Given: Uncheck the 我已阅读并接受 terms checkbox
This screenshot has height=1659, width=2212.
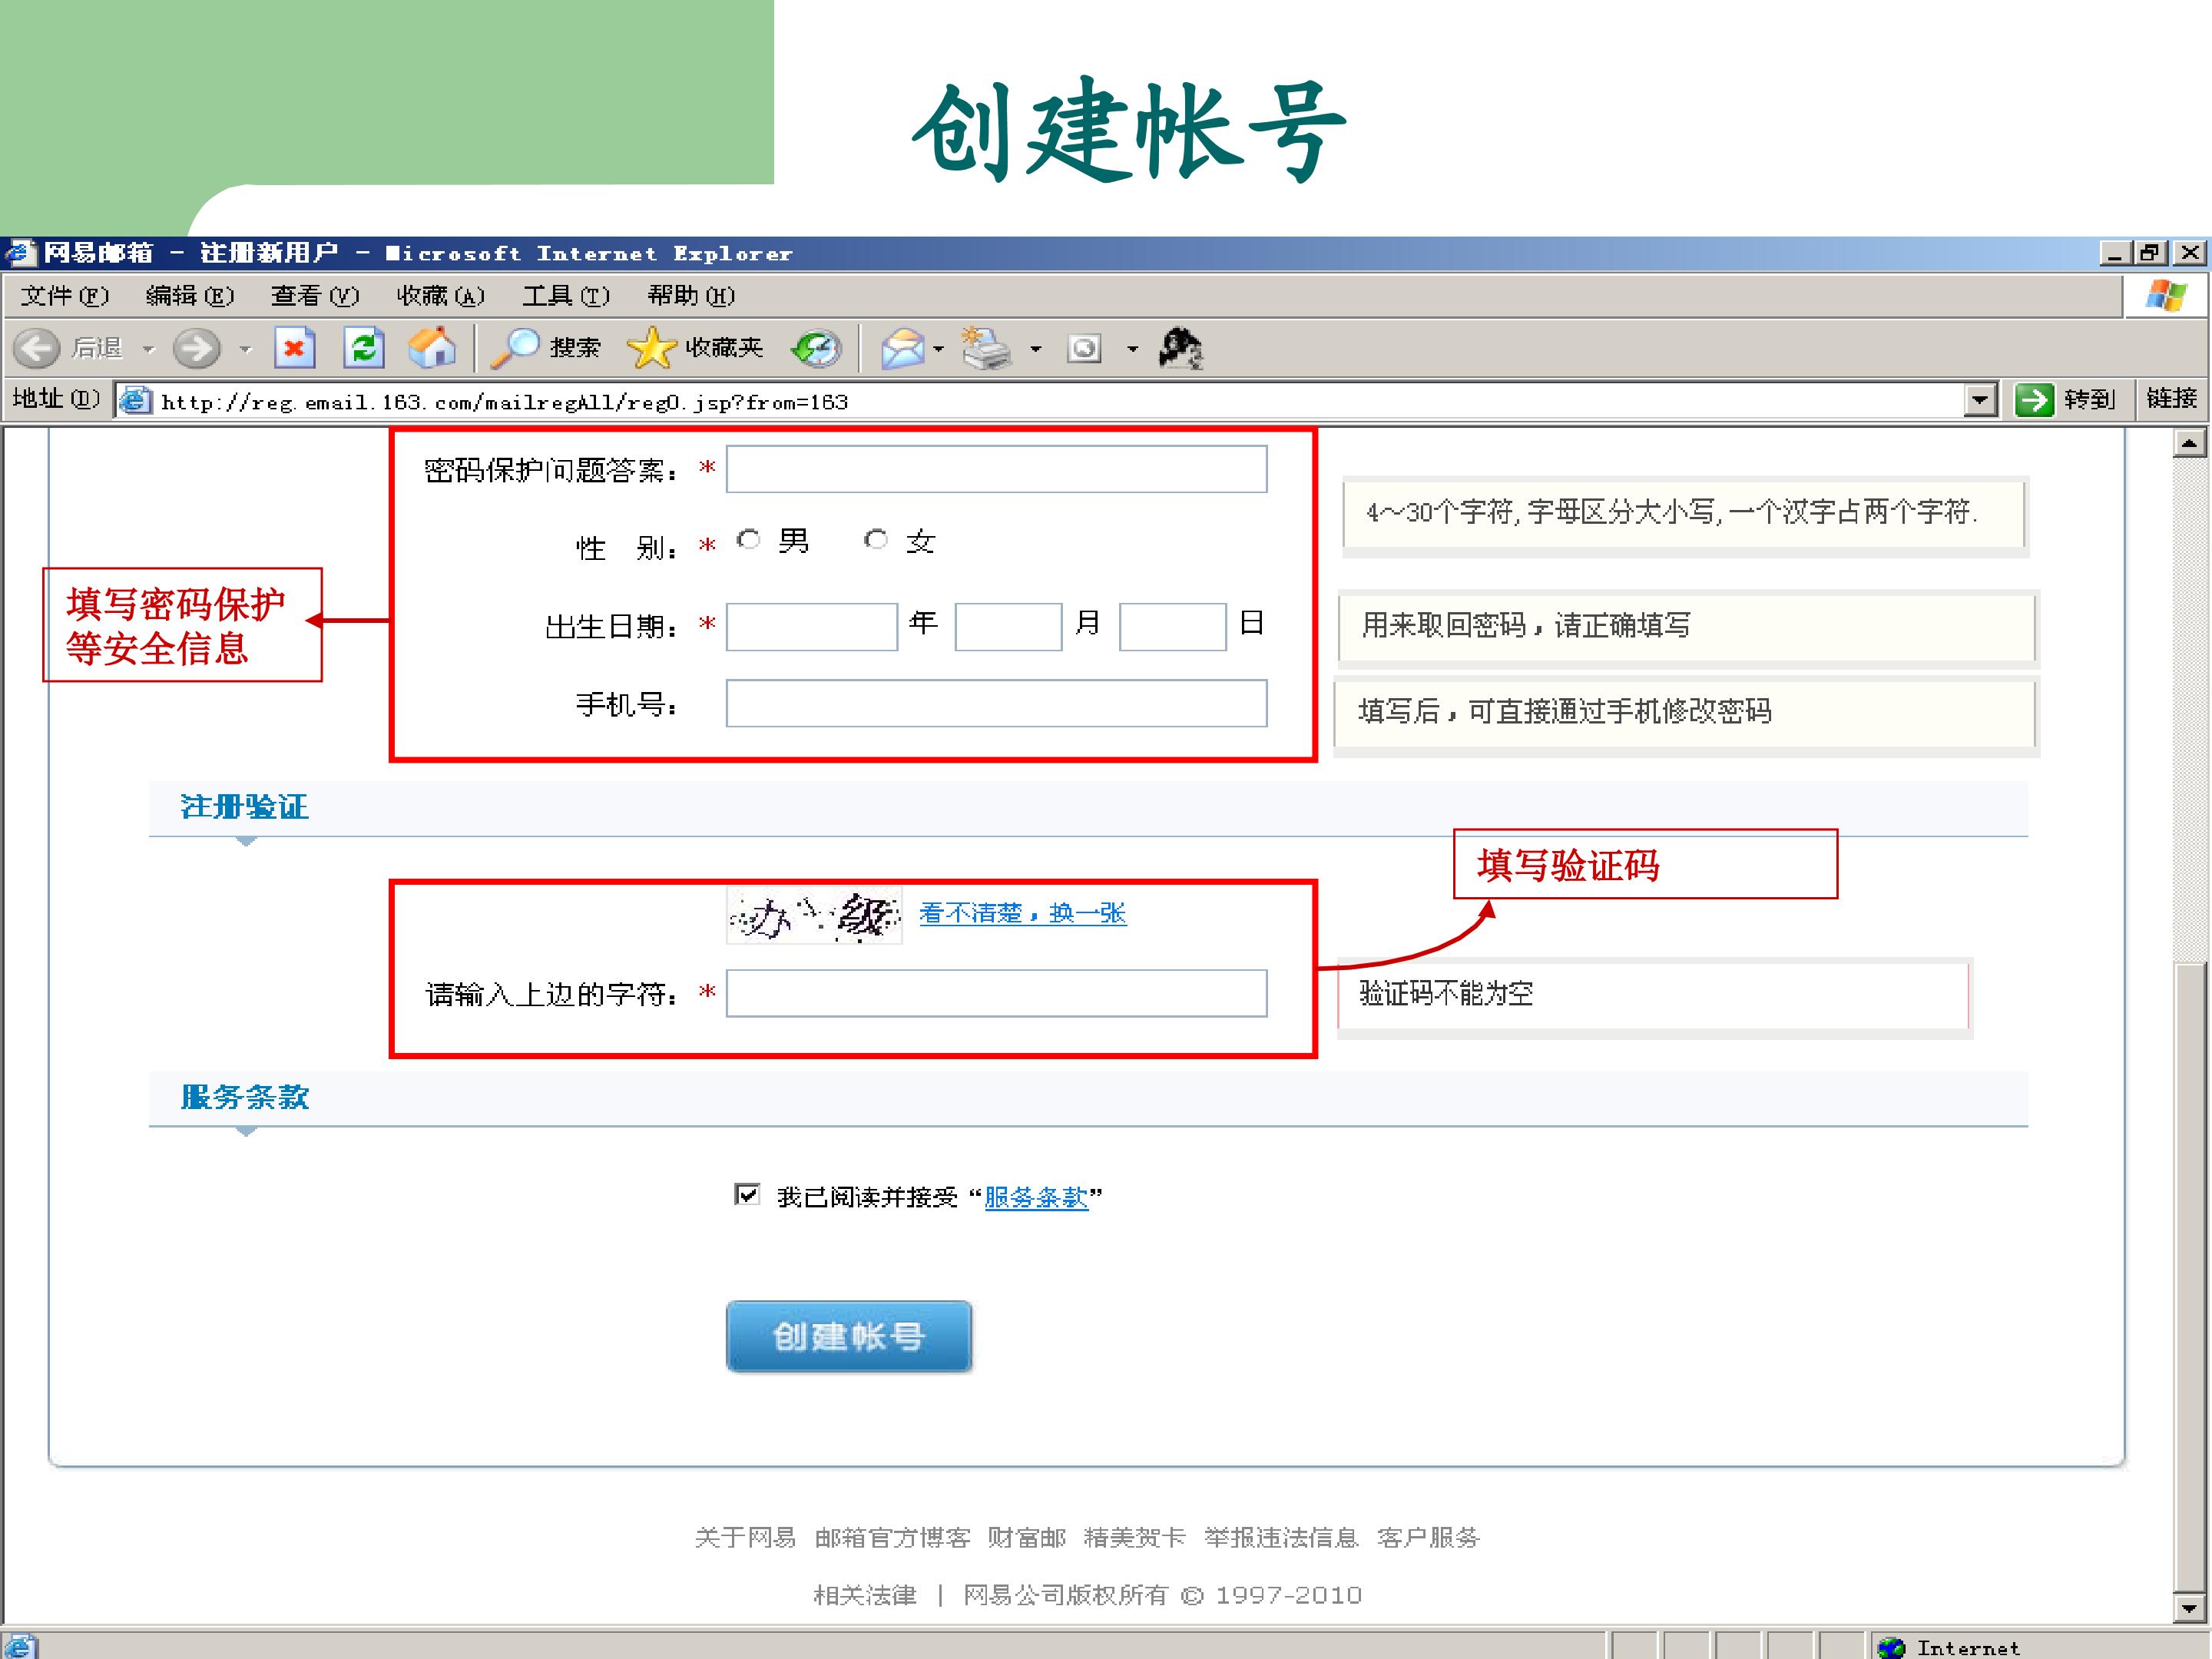Looking at the screenshot, I should pyautogui.click(x=747, y=1194).
